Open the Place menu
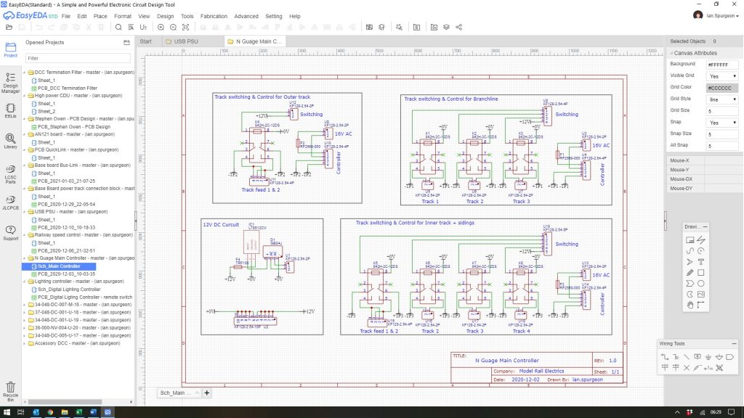The height and width of the screenshot is (418, 744). point(100,16)
